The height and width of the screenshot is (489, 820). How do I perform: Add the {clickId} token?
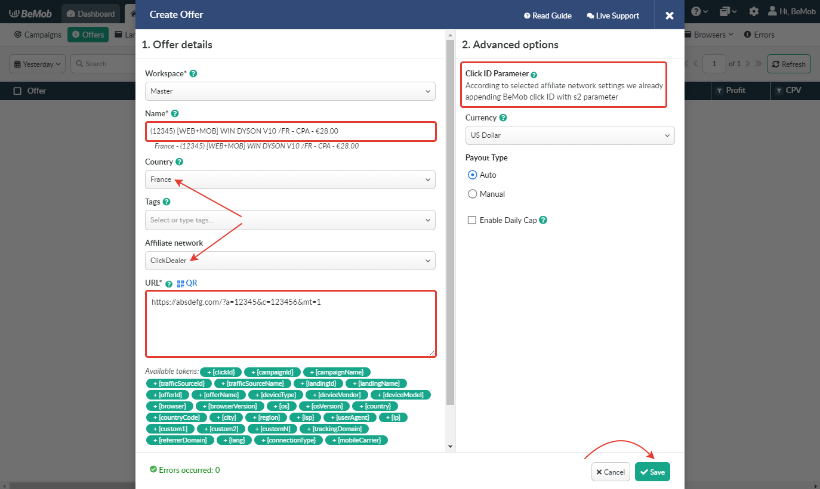pos(221,372)
